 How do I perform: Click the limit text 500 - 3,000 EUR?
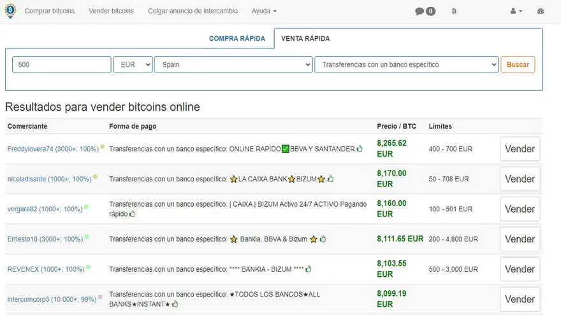pos(453,269)
